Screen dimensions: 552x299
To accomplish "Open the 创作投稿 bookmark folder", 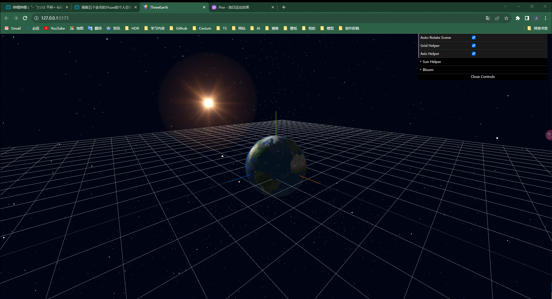I will click(x=349, y=28).
